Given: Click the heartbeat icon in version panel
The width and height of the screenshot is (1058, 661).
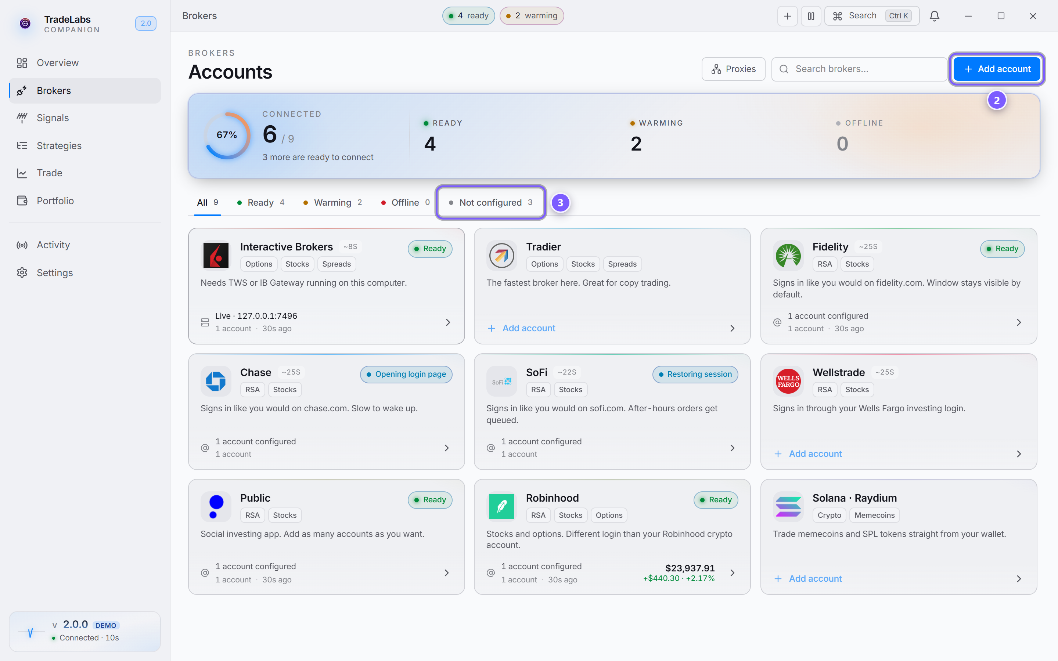Looking at the screenshot, I should coord(30,632).
